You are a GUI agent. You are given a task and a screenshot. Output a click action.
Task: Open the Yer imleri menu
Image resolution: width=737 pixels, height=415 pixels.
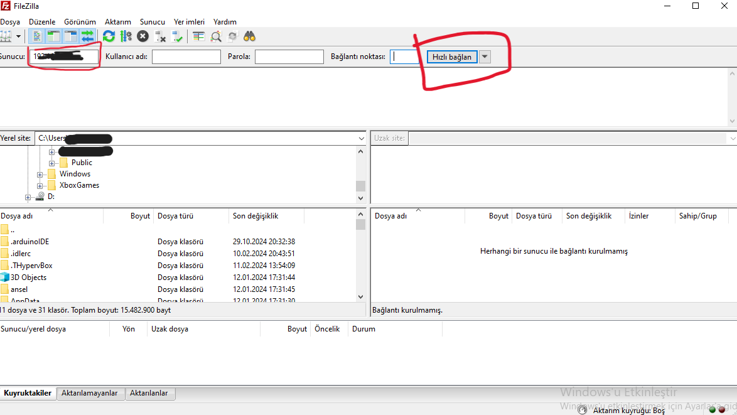[x=189, y=21]
